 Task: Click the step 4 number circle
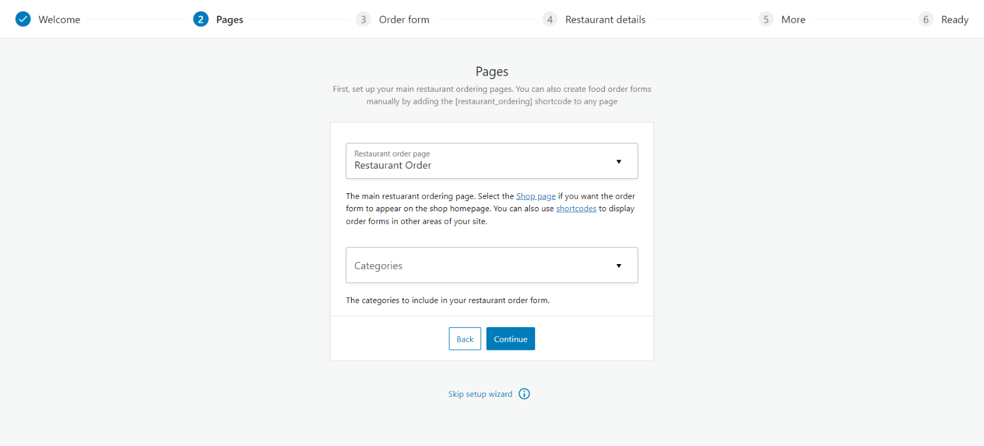click(550, 19)
